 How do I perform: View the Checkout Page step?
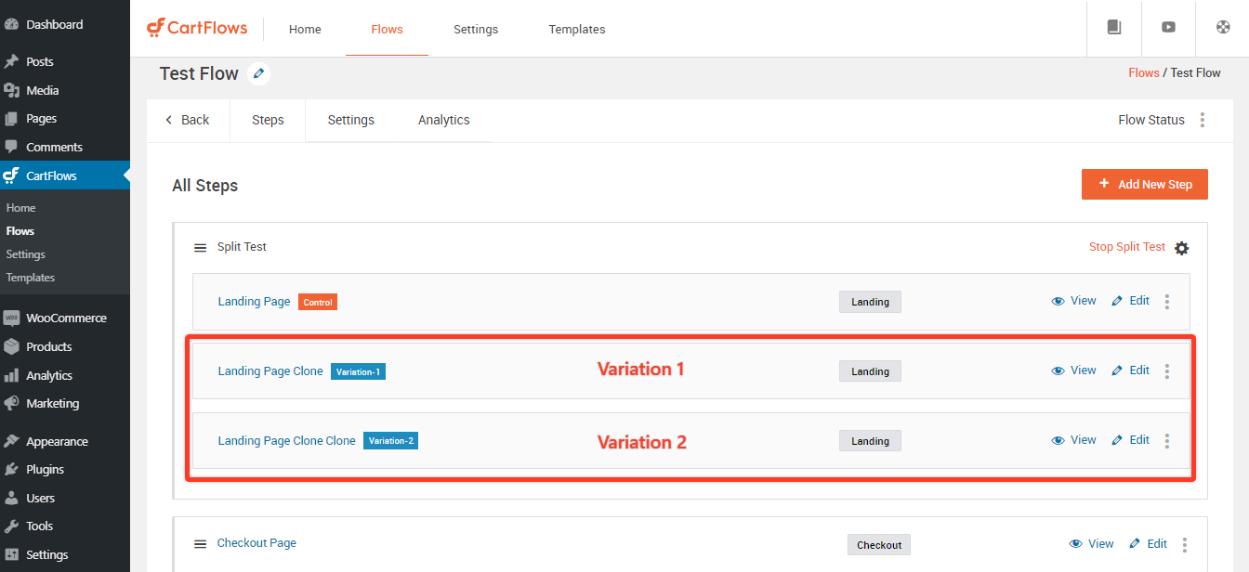(x=1092, y=544)
